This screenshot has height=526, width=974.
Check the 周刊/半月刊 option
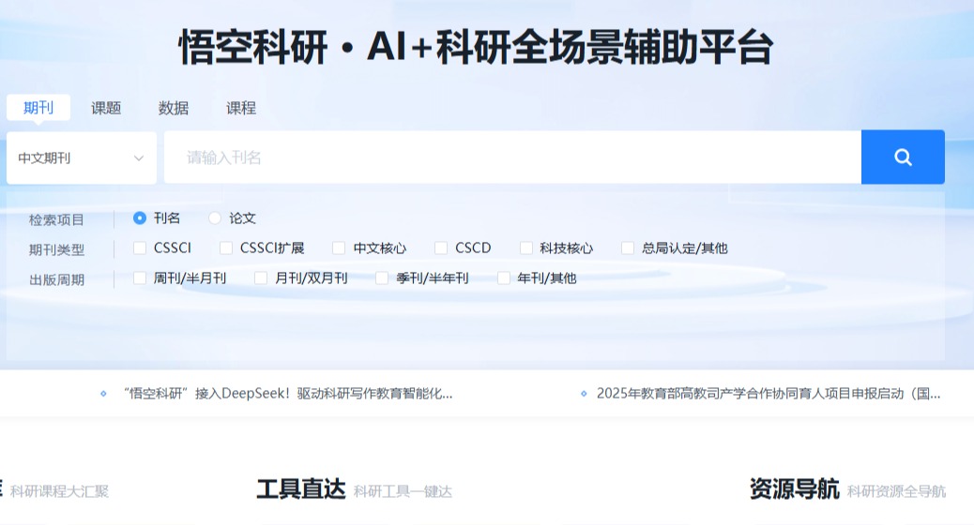click(140, 278)
